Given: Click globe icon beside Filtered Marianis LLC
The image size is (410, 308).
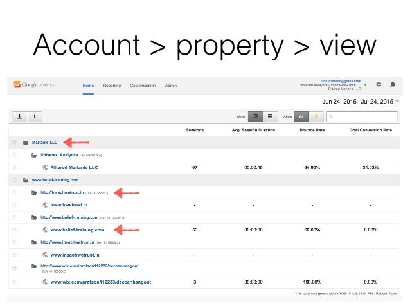Looking at the screenshot, I should [45, 167].
